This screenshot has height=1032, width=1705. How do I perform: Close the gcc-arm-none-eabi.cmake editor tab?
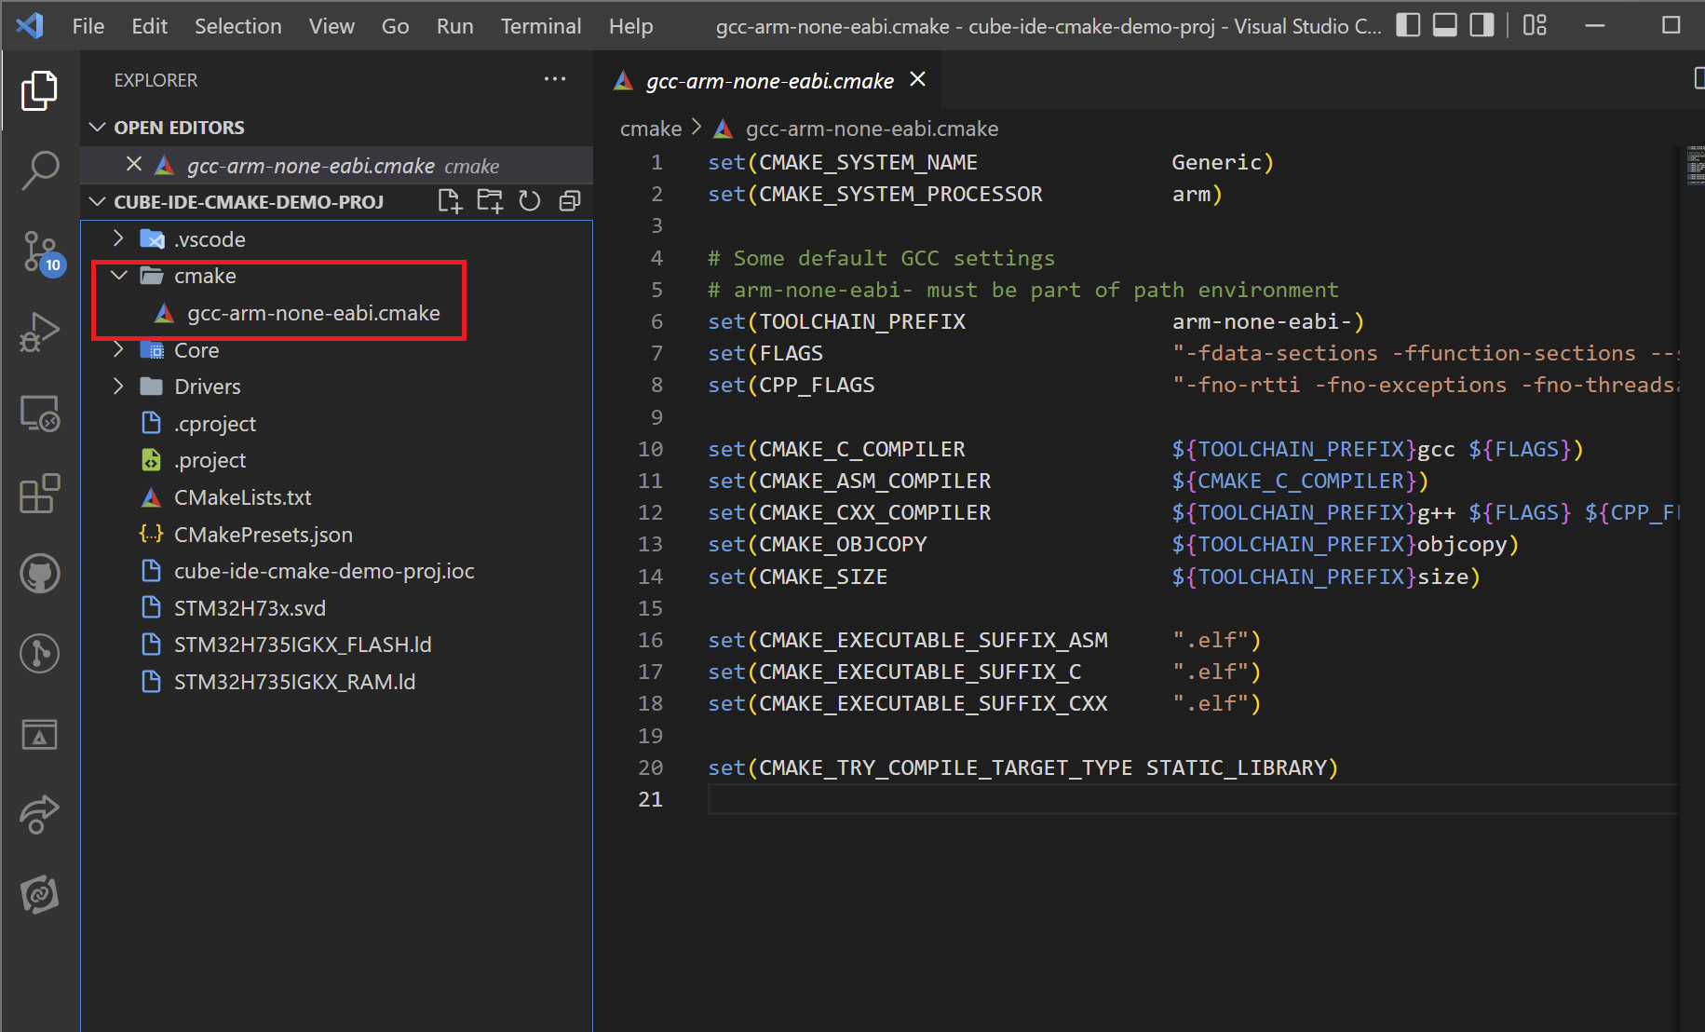917,79
